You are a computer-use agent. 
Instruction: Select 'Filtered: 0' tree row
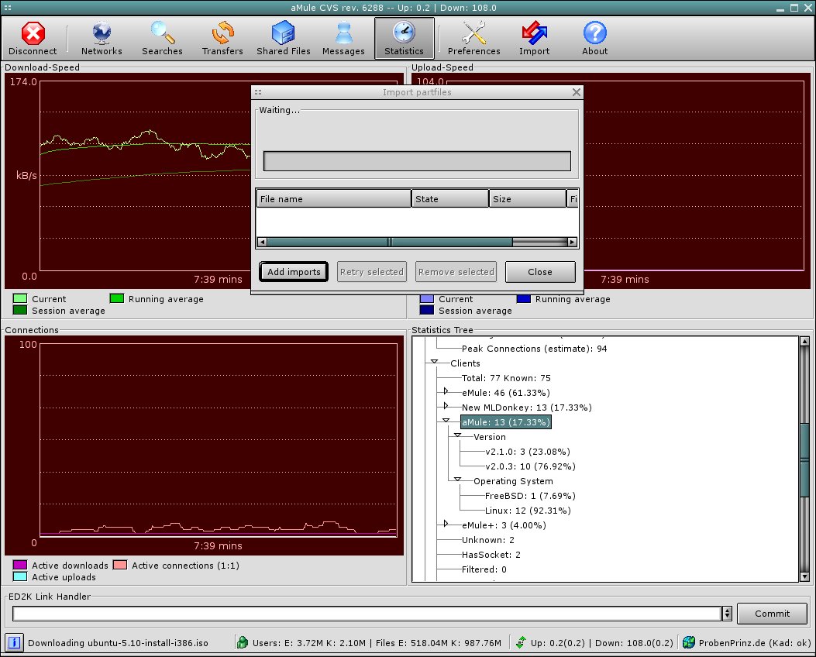coord(484,569)
